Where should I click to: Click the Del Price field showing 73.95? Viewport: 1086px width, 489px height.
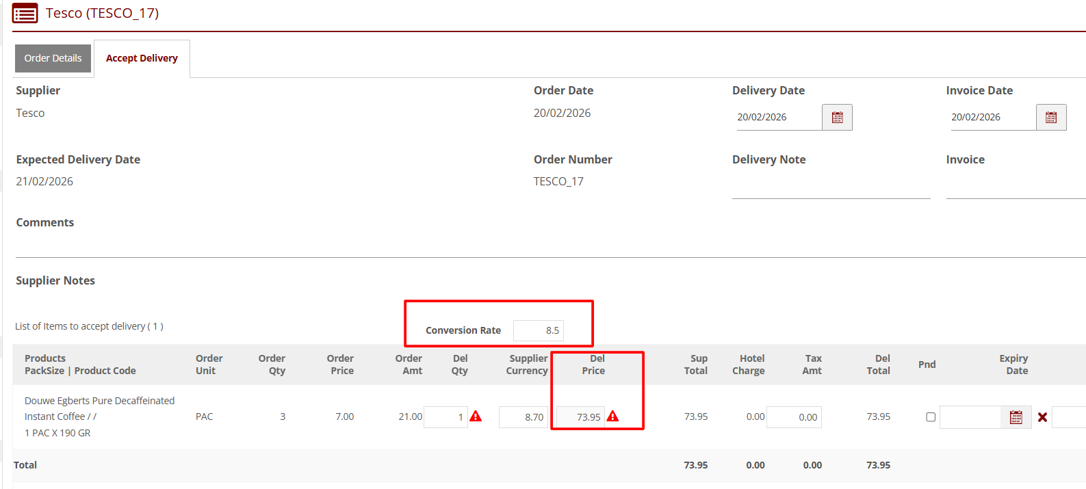[x=580, y=417]
